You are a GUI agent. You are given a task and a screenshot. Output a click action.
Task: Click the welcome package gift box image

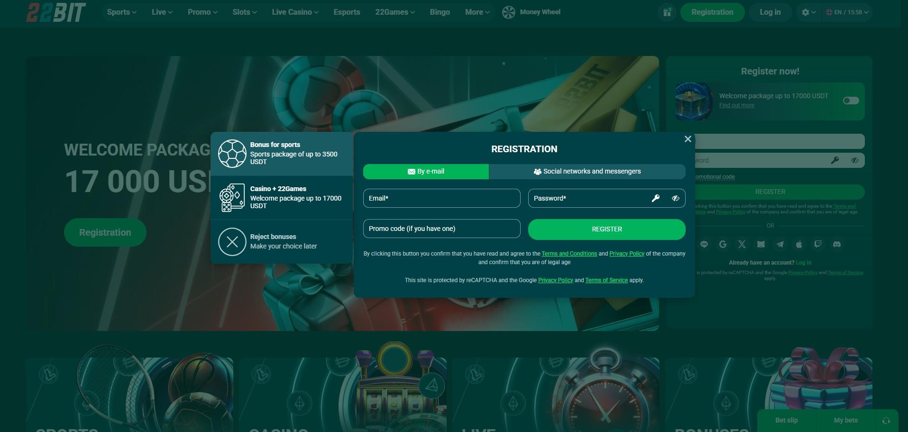[694, 101]
